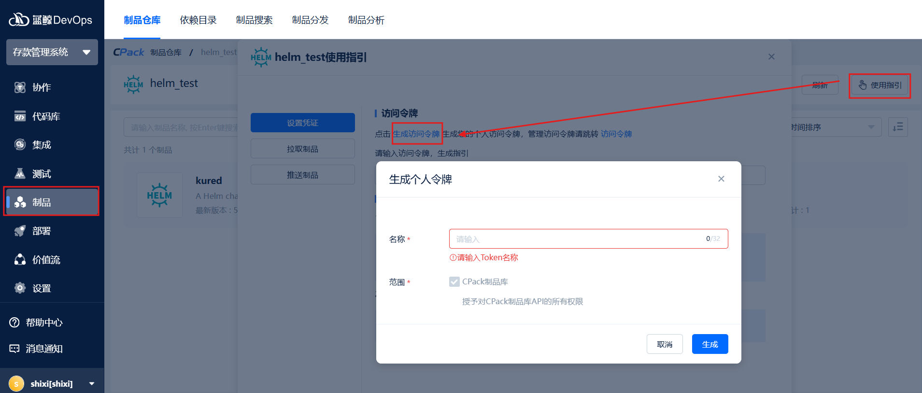
Task: Toggle the CPack制品库 scope checkbox
Action: point(454,282)
